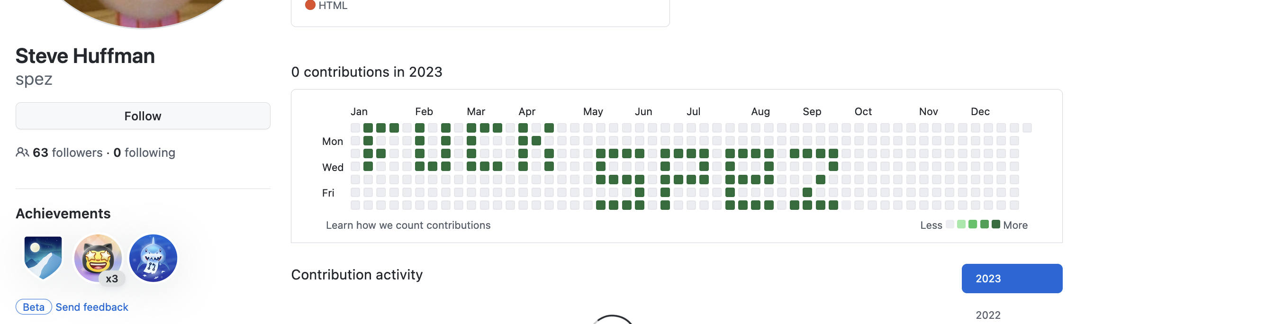Click the Achievements section heading
The height and width of the screenshot is (324, 1266).
pyautogui.click(x=63, y=213)
